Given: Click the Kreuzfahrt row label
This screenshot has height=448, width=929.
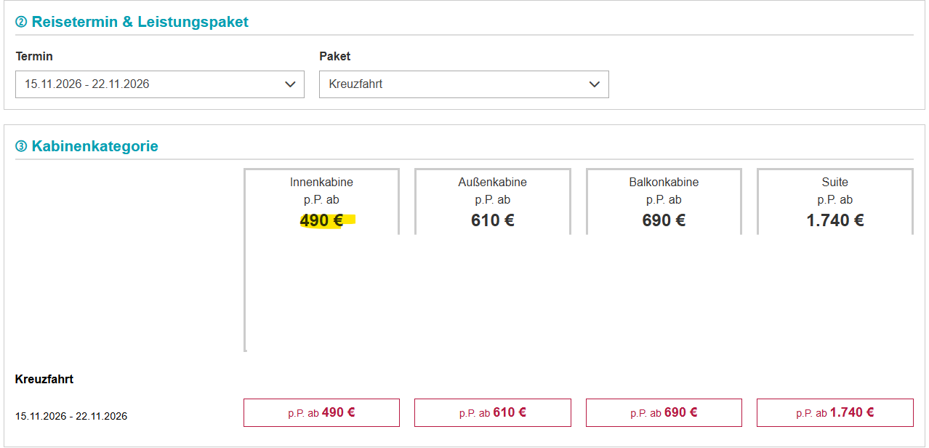Looking at the screenshot, I should click(44, 379).
